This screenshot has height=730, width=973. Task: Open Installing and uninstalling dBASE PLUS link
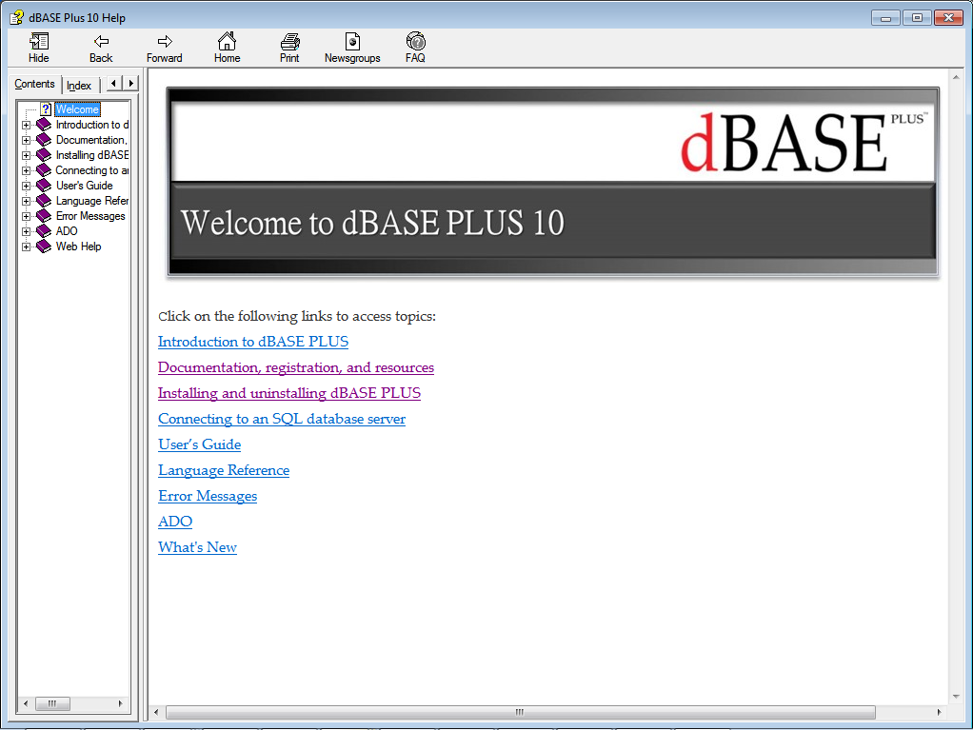289,393
